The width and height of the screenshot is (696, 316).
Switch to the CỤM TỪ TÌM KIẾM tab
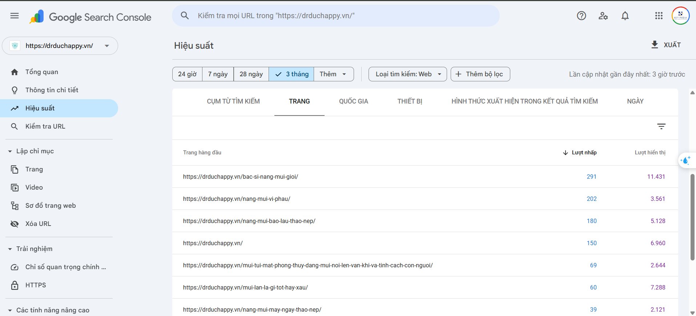pos(233,101)
